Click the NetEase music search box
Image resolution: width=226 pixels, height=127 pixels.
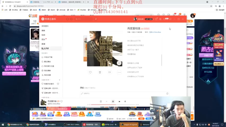84,19
